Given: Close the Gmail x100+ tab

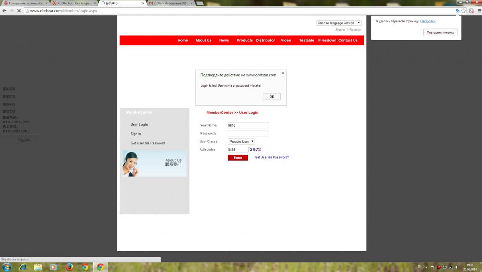Looking at the screenshot, I should tap(192, 3).
